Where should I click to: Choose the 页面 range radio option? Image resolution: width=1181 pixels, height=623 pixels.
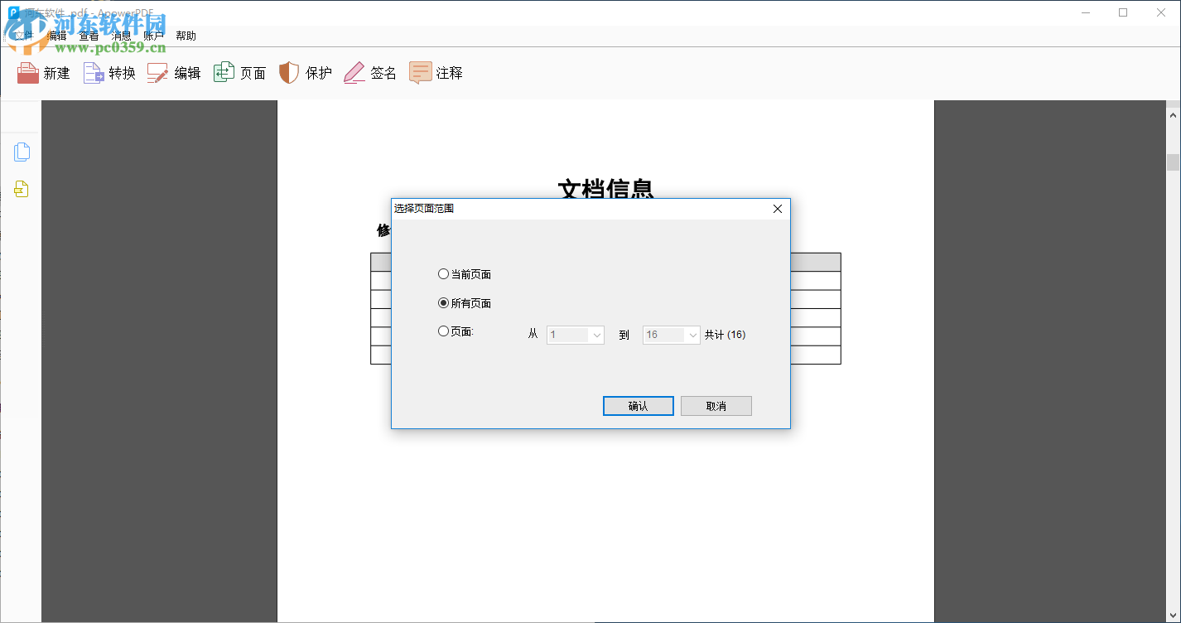click(x=444, y=331)
